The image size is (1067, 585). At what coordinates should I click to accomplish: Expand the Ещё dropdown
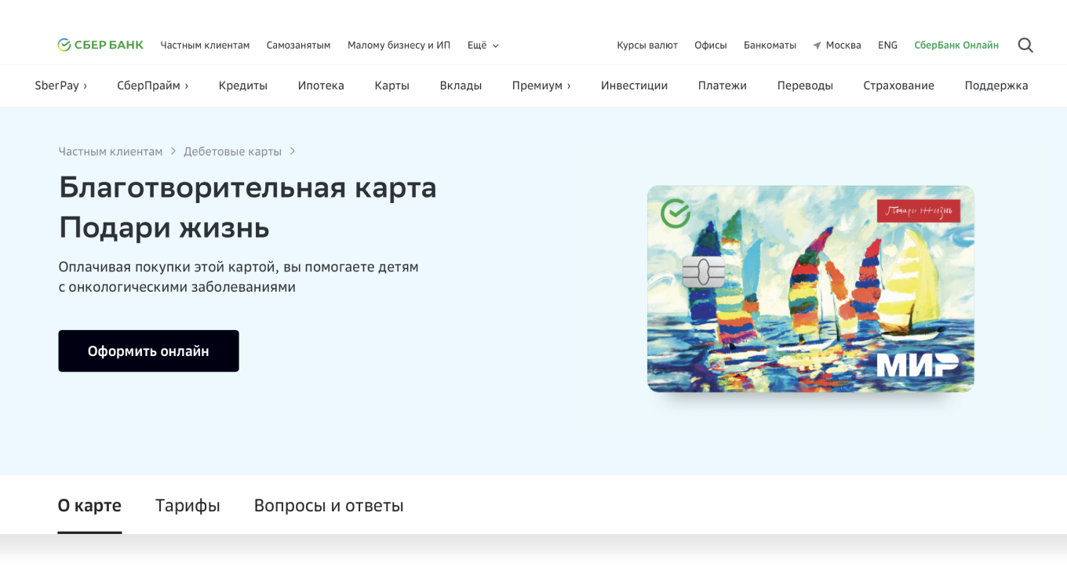483,45
